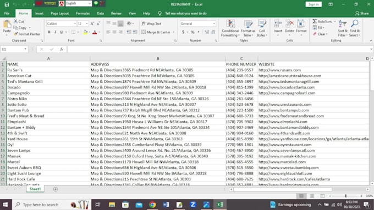Click the Insert cells button
The image size is (374, 210).
pos(278,28)
